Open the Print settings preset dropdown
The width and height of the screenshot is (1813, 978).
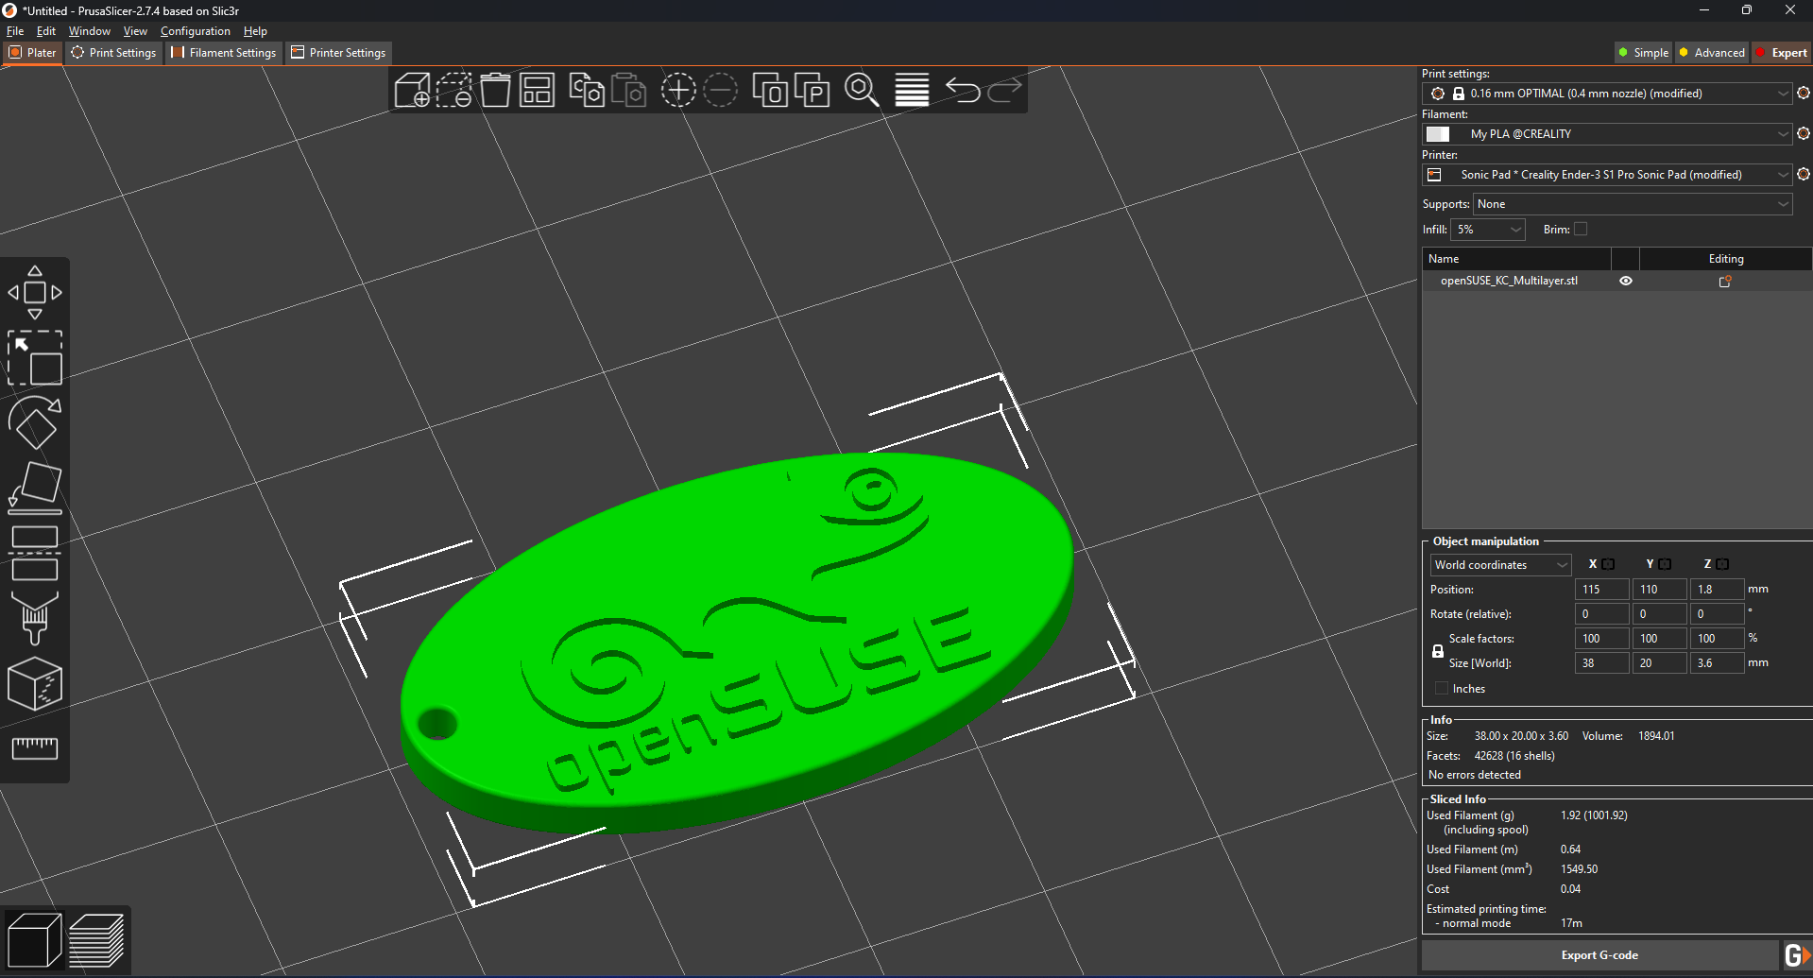pyautogui.click(x=1607, y=94)
